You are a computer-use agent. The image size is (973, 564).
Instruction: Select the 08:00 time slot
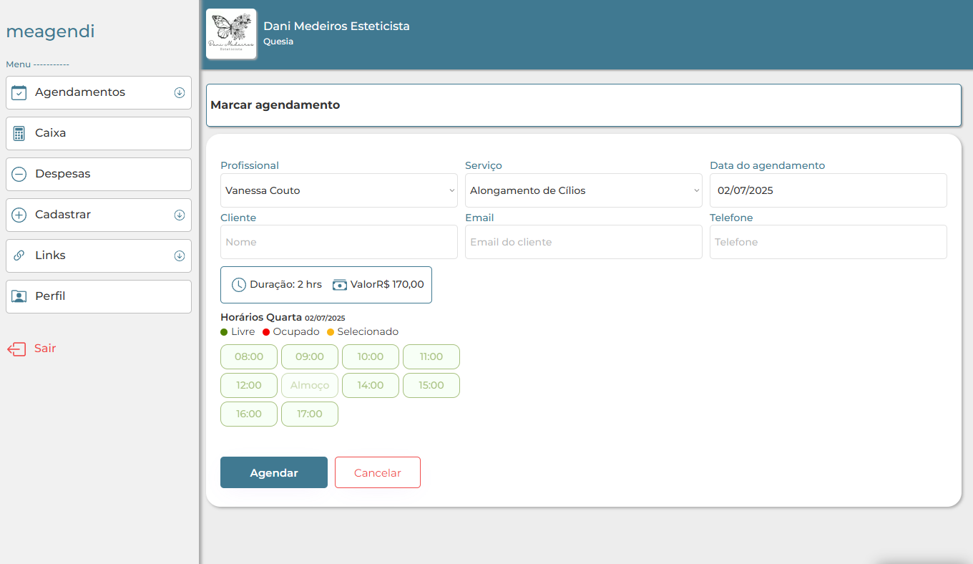point(249,356)
